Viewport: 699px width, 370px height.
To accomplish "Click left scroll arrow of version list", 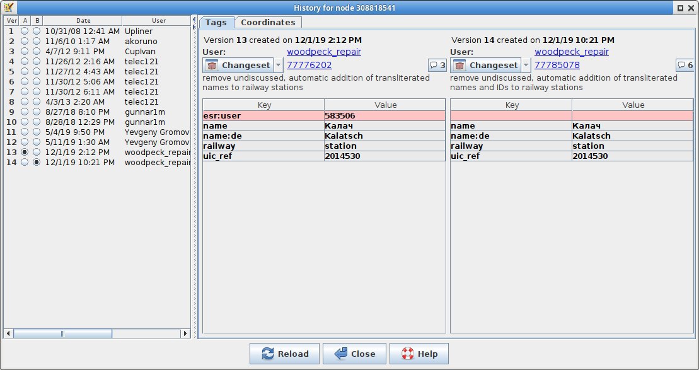I will coord(8,333).
